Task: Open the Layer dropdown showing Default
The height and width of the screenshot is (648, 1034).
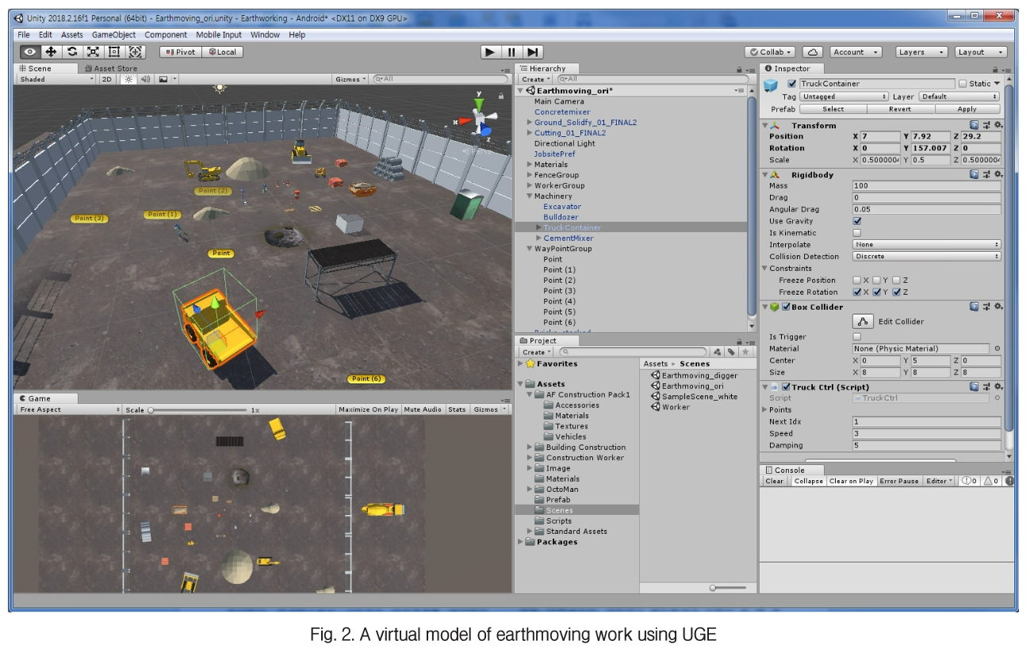Action: pos(959,97)
